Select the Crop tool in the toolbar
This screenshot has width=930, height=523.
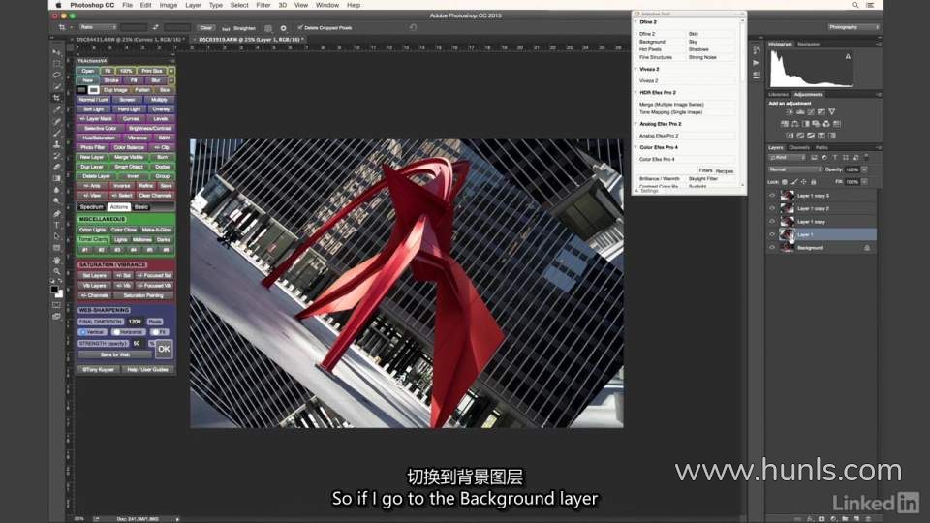pyautogui.click(x=57, y=97)
